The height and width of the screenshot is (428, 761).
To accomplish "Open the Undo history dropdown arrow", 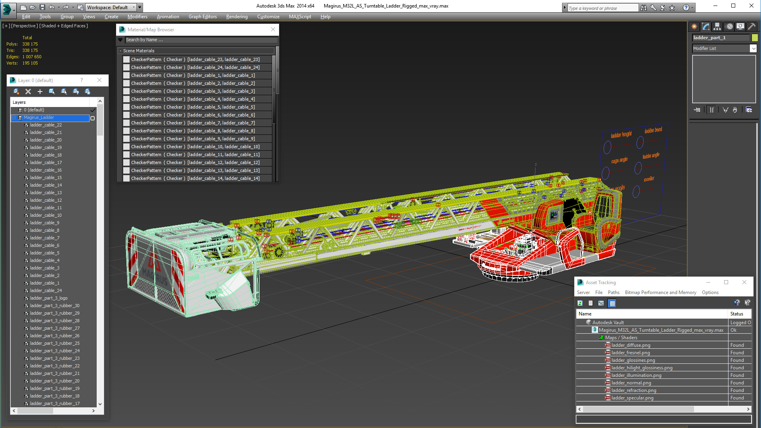I will (x=58, y=7).
